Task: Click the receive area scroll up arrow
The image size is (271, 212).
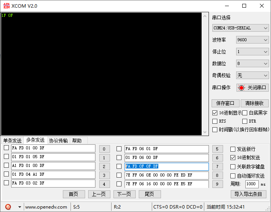Action: coord(205,16)
